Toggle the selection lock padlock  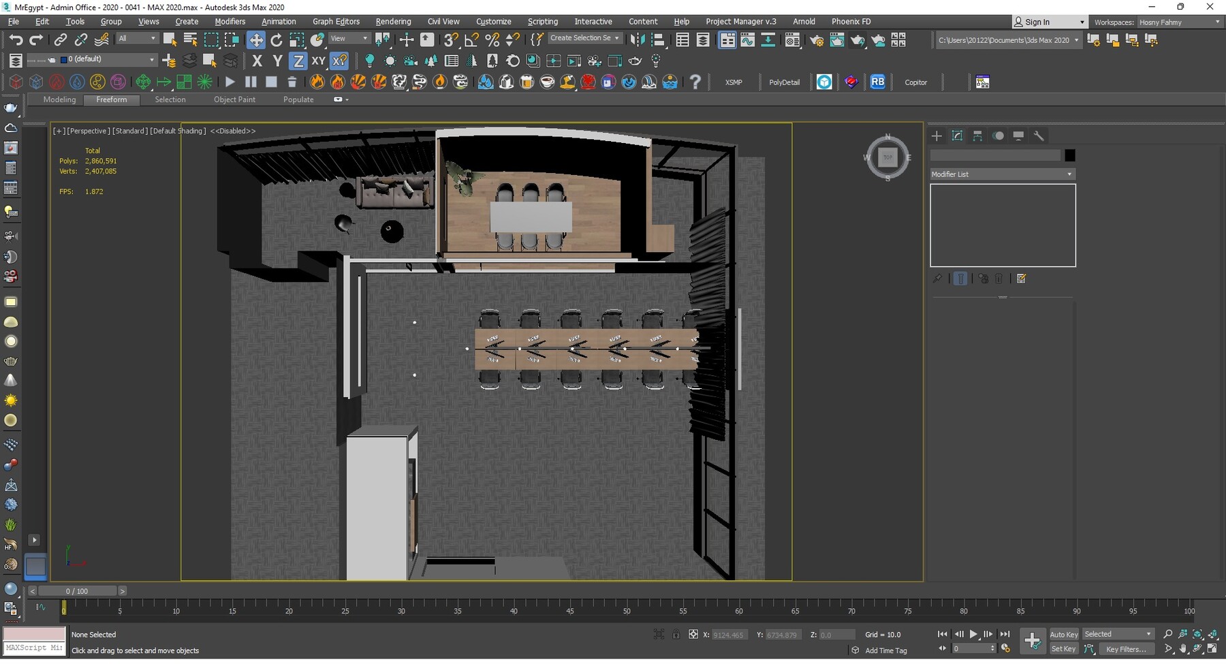(x=676, y=634)
